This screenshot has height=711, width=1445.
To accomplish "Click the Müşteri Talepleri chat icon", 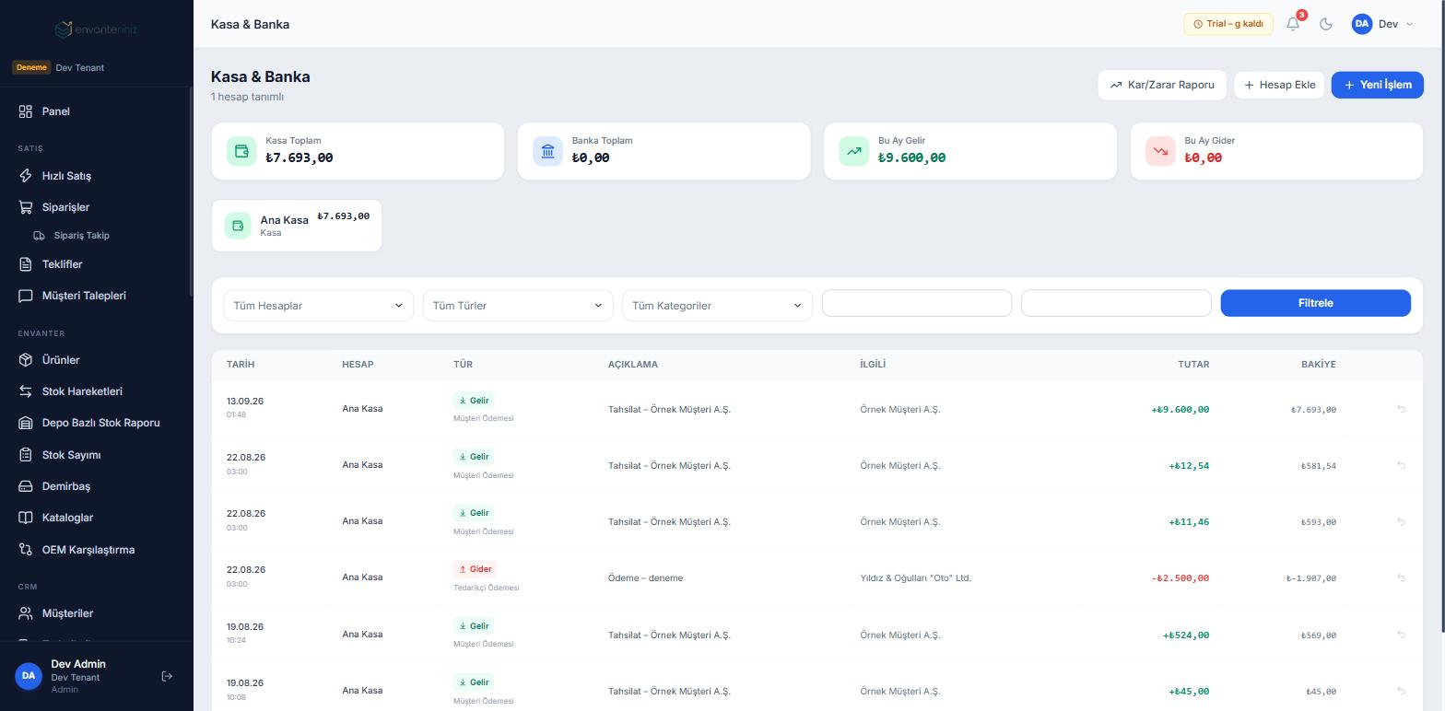I will pos(26,296).
